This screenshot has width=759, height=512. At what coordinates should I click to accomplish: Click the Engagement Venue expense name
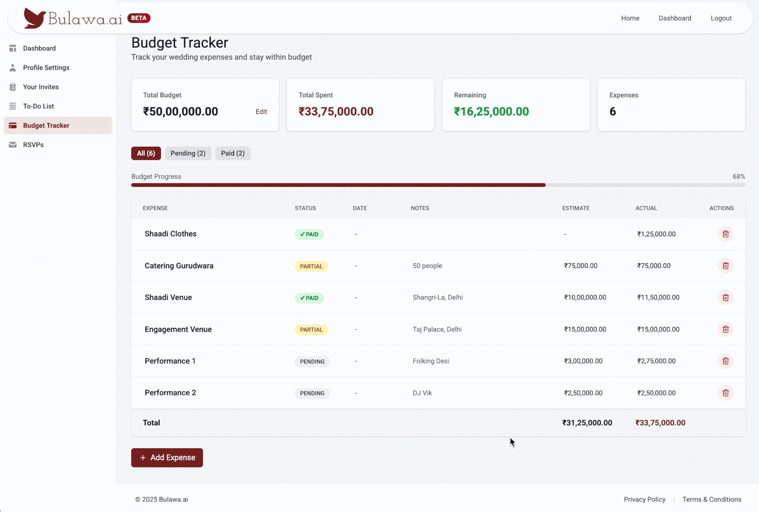tap(178, 329)
